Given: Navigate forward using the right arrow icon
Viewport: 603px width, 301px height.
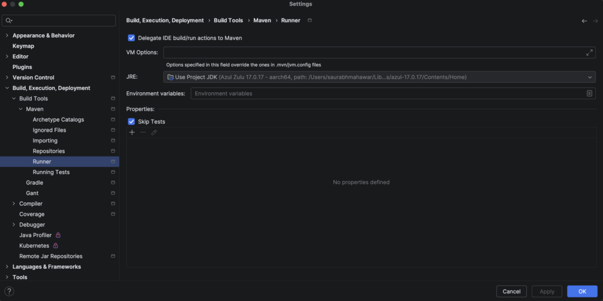Looking at the screenshot, I should coord(594,21).
